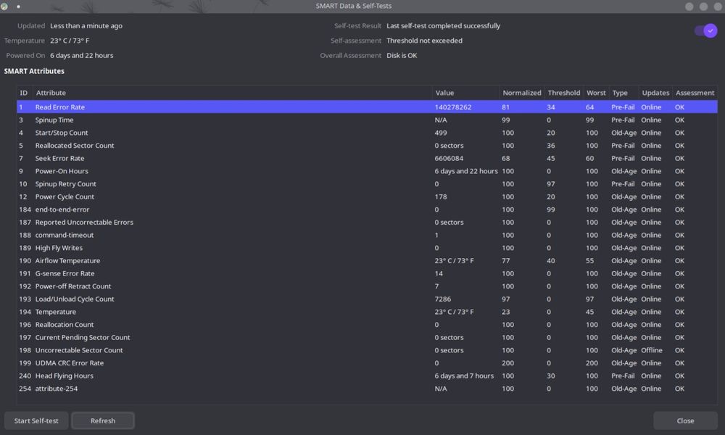
Task: Click the powered on '6 days and 22 hours' summary at the top
Action: tap(82, 56)
